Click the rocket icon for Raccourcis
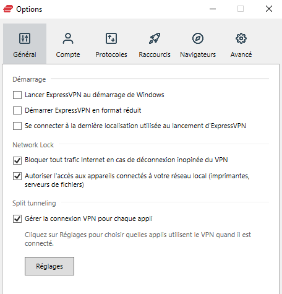 tap(155, 38)
